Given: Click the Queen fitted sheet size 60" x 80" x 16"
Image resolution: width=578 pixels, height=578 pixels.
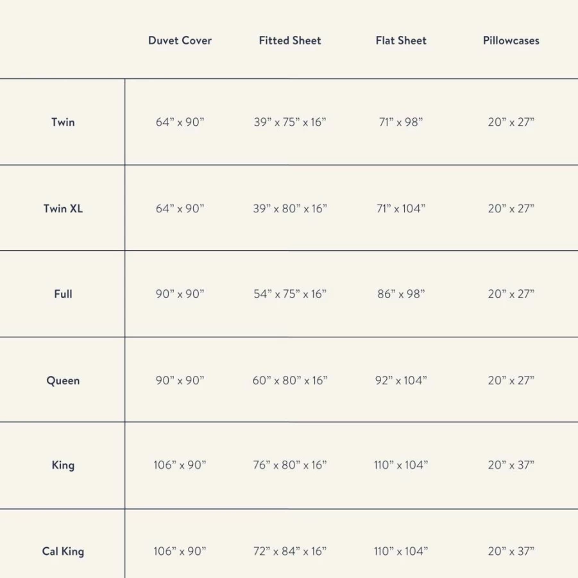Looking at the screenshot, I should (290, 380).
